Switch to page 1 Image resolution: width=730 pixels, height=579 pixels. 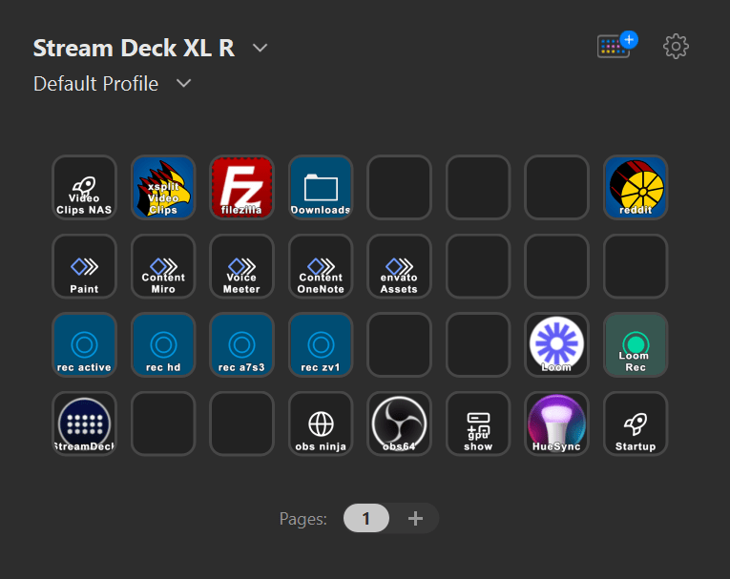point(366,518)
